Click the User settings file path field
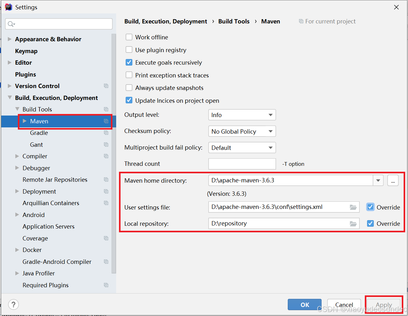This screenshot has height=316, width=408. [284, 207]
